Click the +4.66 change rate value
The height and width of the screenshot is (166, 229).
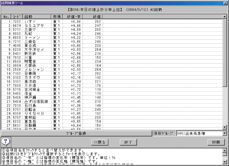76,26
